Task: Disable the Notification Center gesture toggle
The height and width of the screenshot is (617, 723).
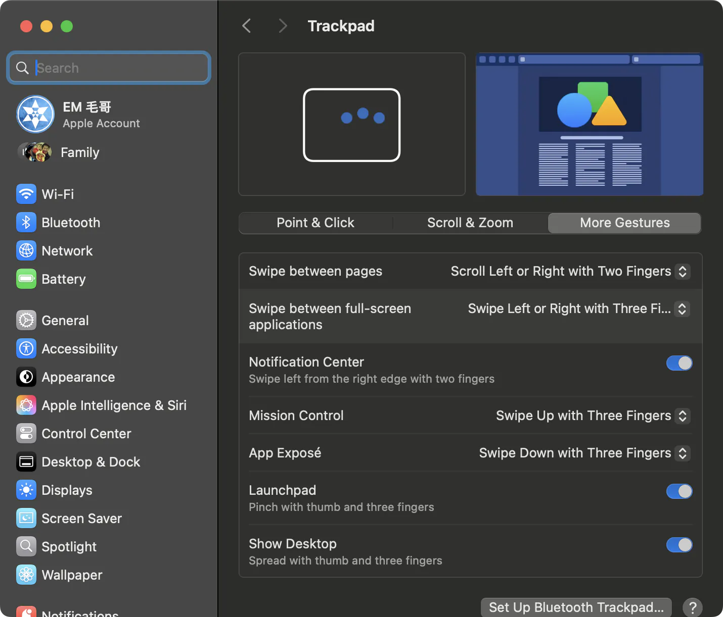Action: click(x=679, y=363)
